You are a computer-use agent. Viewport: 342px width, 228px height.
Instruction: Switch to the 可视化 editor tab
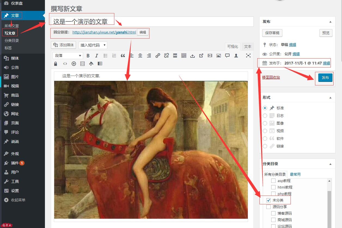click(233, 47)
